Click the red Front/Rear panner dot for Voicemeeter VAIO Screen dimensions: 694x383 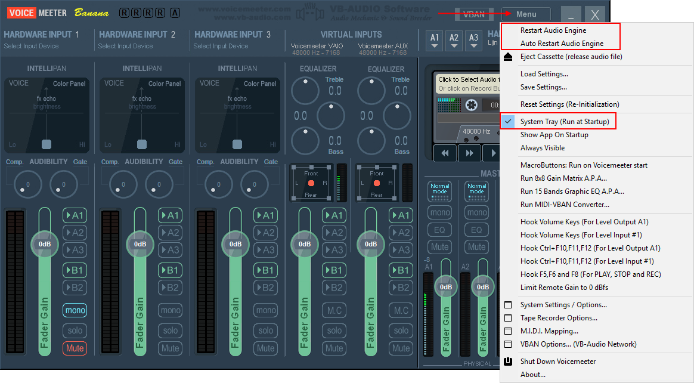pyautogui.click(x=311, y=183)
